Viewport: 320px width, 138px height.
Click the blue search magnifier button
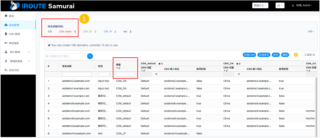[x=90, y=56]
